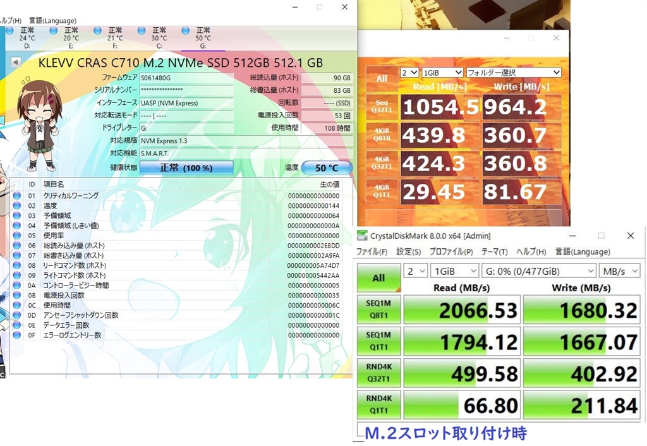
Task: Run 4KiB Q8T8 test in orange window
Action: click(382, 135)
